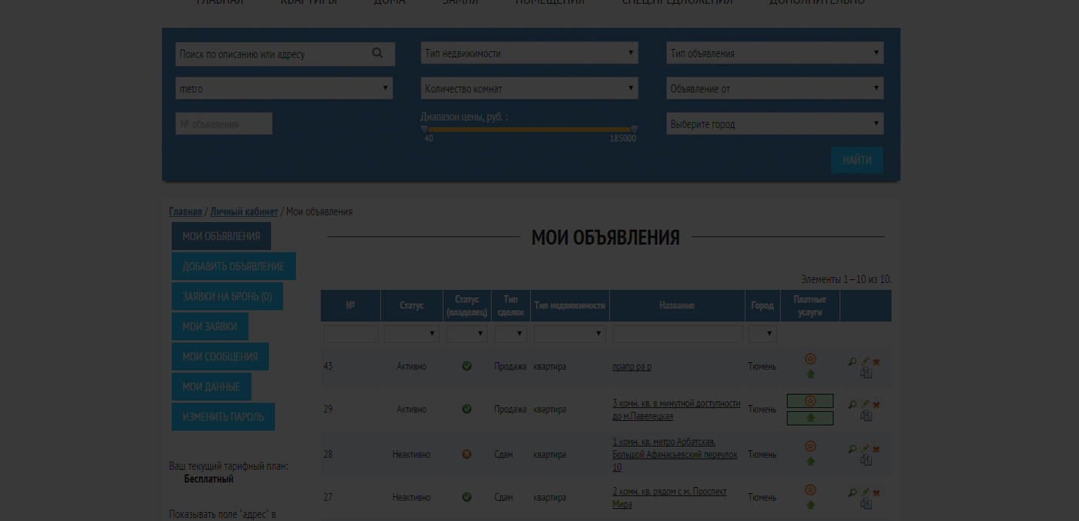
Task: View listing 29 with the magnifier icon
Action: pos(852,404)
